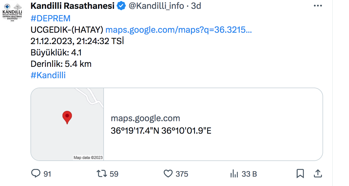Open the map preview thumbnail
This screenshot has width=349, height=186.
[x=67, y=124]
